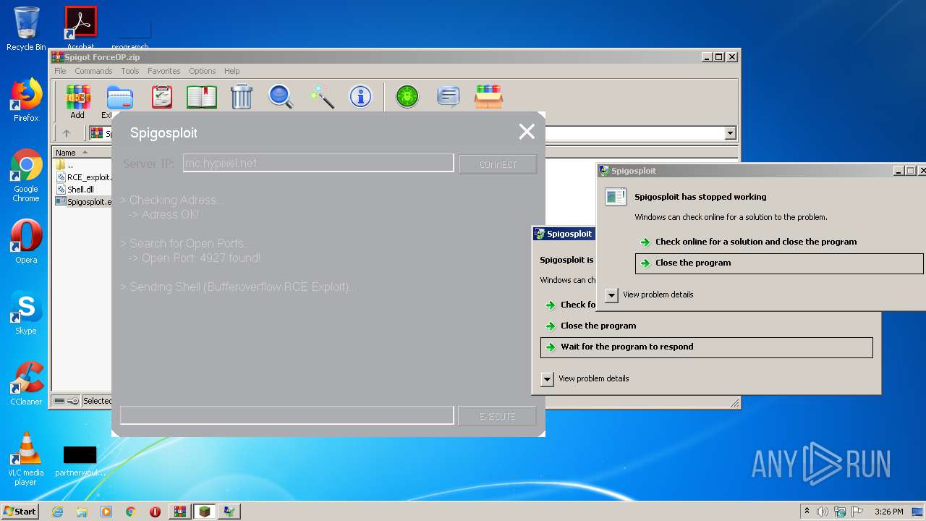
Task: Open the Help menu in WinRAR
Action: (231, 71)
